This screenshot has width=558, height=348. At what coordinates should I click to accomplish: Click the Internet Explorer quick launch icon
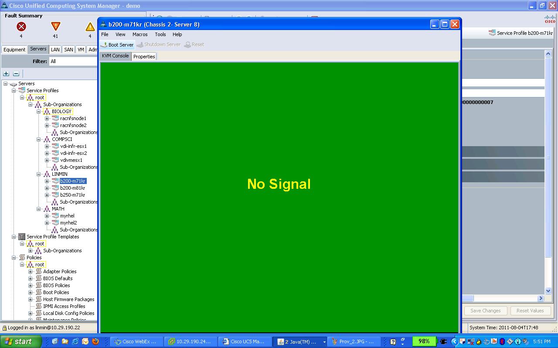click(x=75, y=341)
